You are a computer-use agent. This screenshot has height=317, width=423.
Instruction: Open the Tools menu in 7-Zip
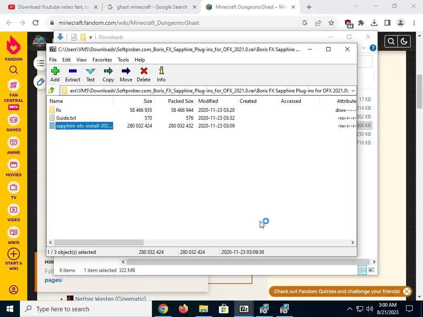click(123, 60)
